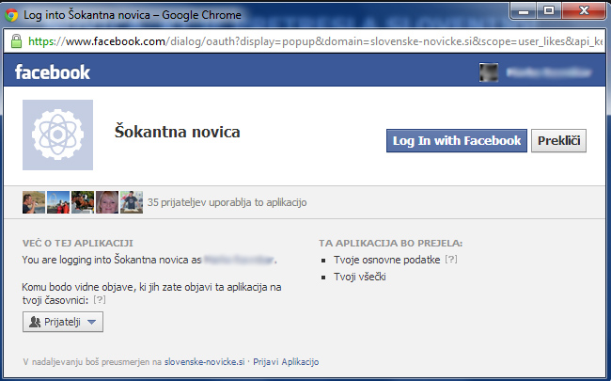The height and width of the screenshot is (381, 611).
Task: Click the blurred profile picture in header
Action: tap(489, 72)
